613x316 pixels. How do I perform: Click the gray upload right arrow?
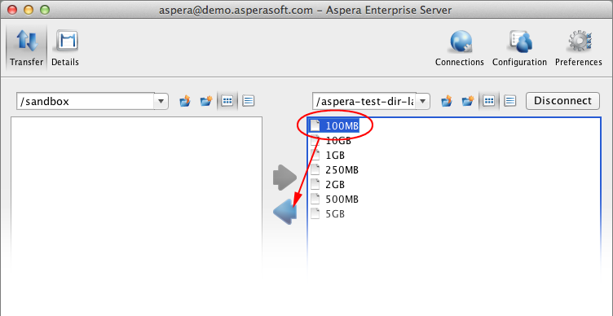pyautogui.click(x=284, y=178)
